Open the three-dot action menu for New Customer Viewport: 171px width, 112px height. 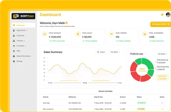coord(162,109)
